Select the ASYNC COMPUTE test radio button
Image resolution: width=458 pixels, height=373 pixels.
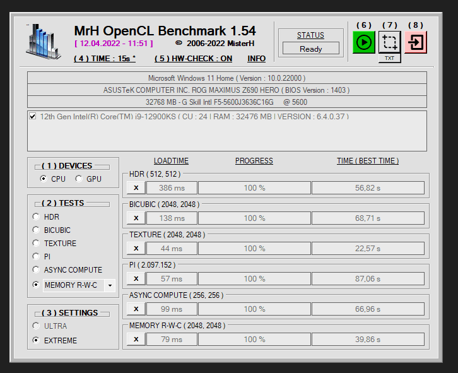pyautogui.click(x=36, y=269)
